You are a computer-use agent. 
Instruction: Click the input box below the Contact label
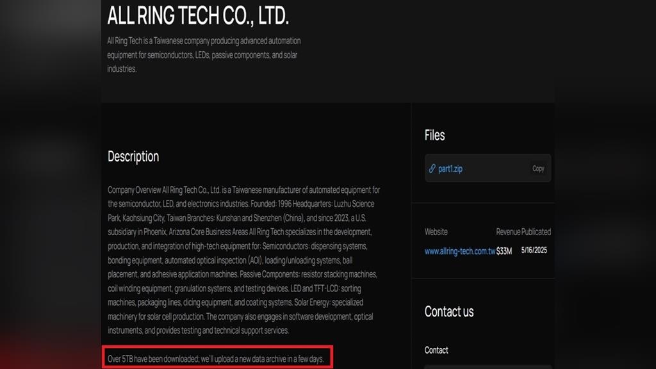[x=487, y=366]
